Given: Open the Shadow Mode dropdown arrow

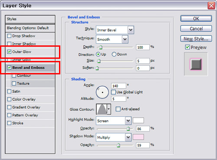Looking at the screenshot, I should coord(128,137).
